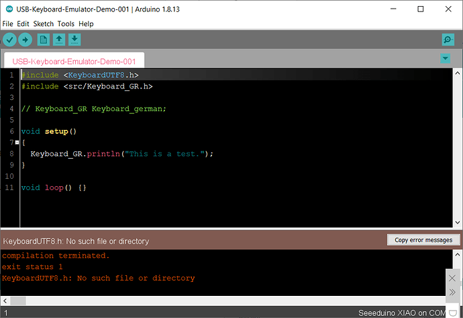Click the void loop() line

pyautogui.click(x=54, y=187)
